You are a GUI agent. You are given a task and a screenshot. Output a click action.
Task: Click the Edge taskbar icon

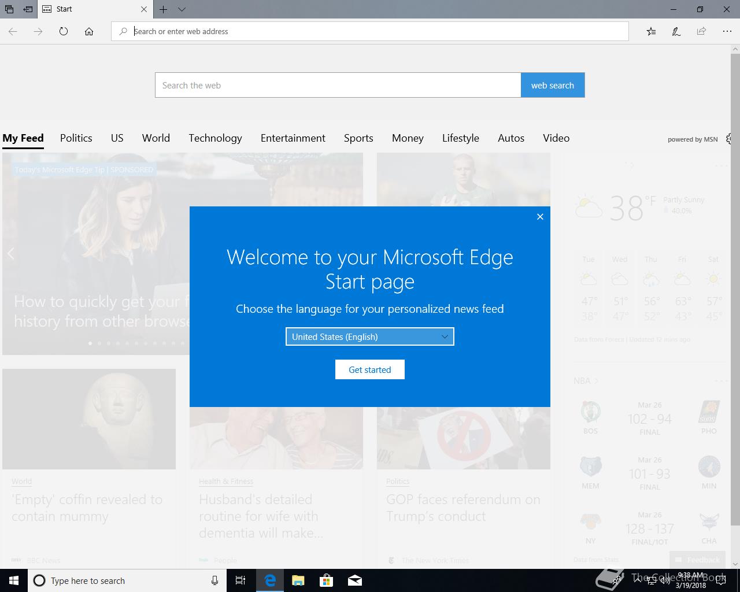coord(270,580)
